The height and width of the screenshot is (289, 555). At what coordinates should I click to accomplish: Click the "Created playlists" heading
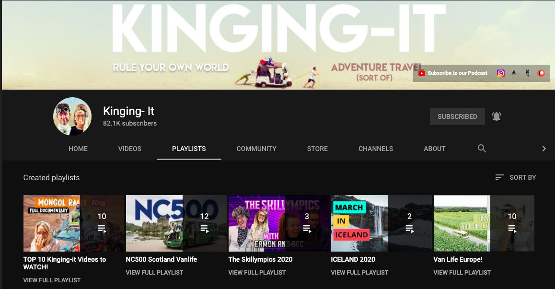tap(52, 177)
